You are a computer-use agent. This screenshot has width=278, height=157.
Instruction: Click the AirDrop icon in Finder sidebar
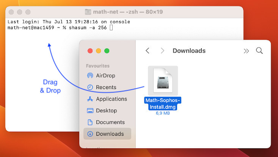(90, 75)
